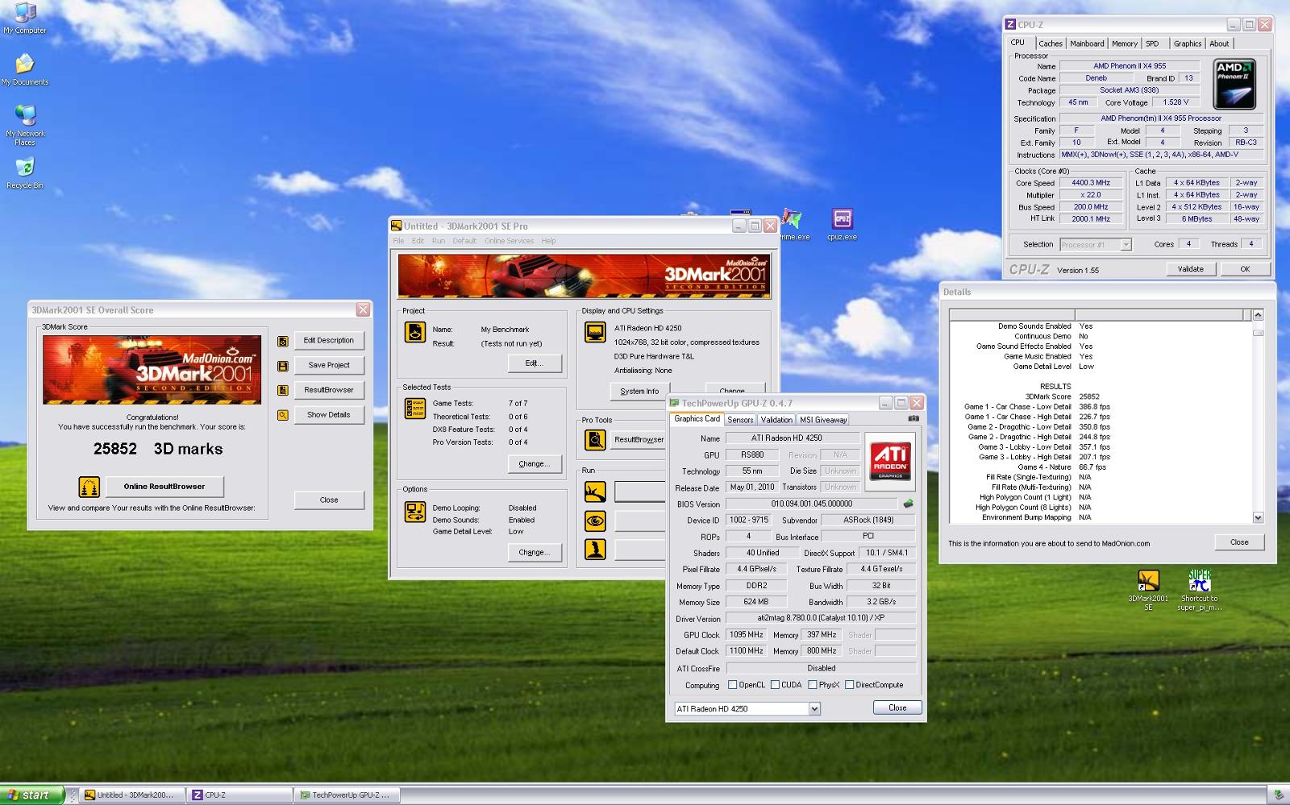
Task: Click the Run Game joystick icon
Action: [595, 550]
